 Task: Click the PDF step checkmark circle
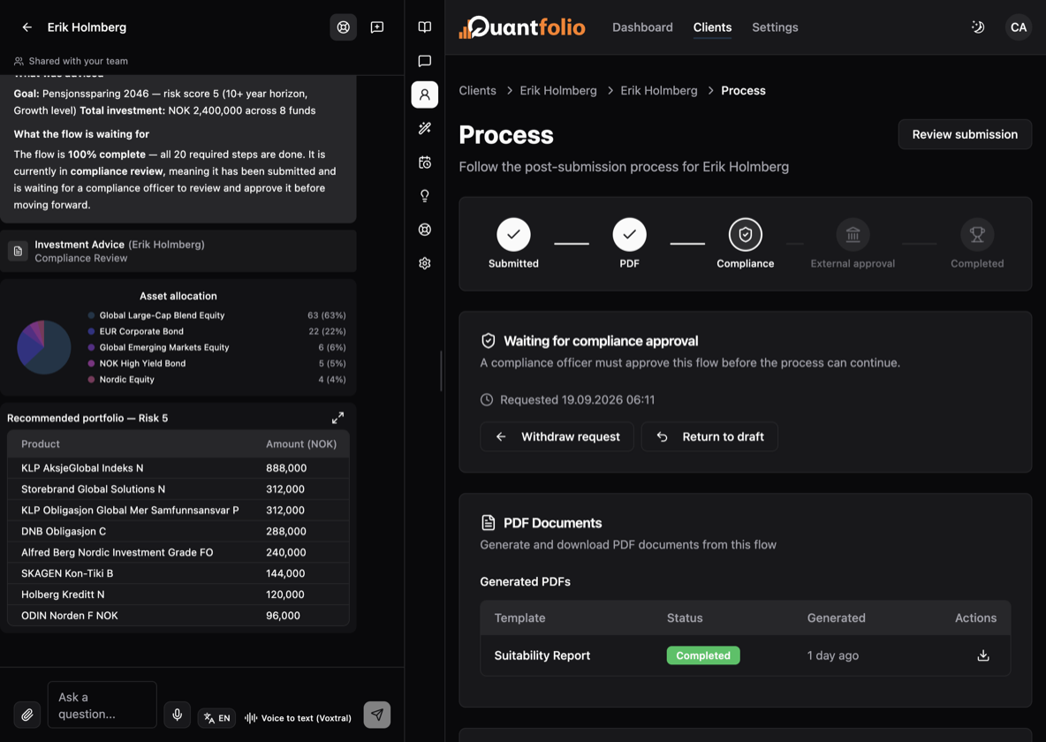point(629,234)
